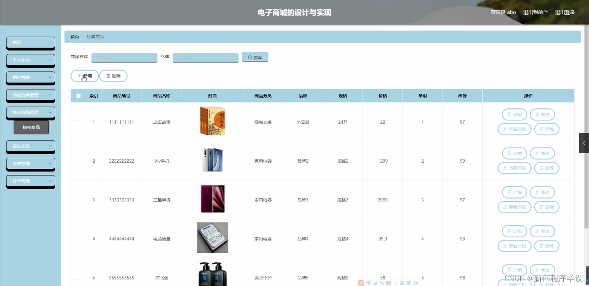Click the orange Sogou input method logo
589x286 pixels.
[361, 283]
